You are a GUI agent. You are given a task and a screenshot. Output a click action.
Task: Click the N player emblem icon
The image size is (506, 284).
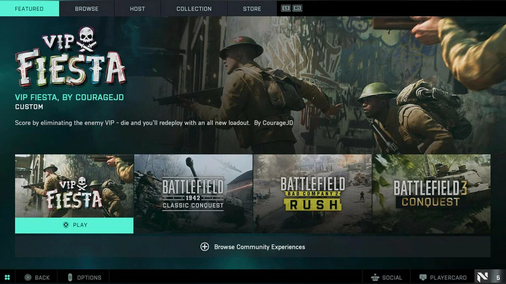pos(483,277)
